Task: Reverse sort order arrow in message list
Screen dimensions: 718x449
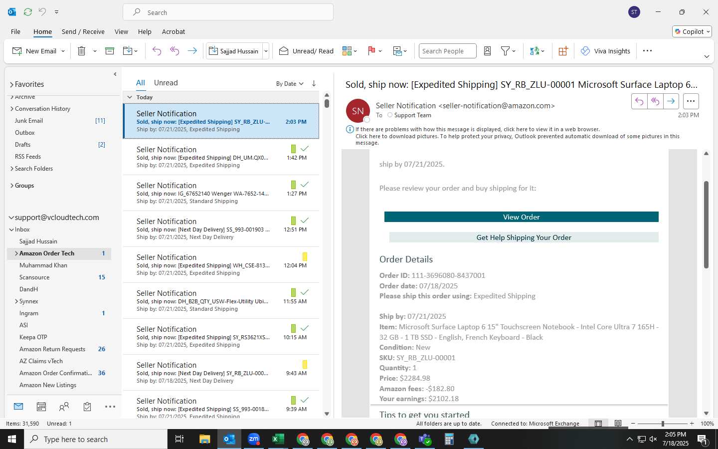Action: point(314,83)
